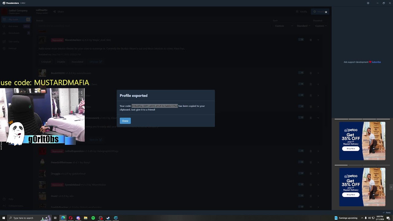Viewport: 393px width, 221px height.
Task: Select the highlighted profile export code
Action: pos(154,106)
